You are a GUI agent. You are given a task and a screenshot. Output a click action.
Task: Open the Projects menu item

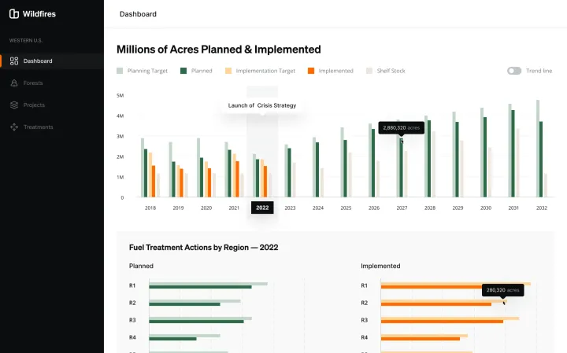click(x=34, y=105)
